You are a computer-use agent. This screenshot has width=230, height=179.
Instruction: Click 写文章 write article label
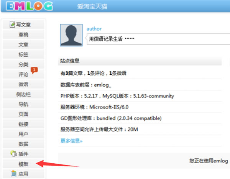23,25
